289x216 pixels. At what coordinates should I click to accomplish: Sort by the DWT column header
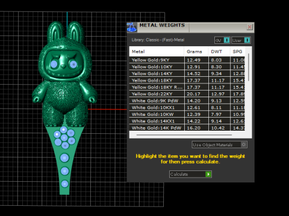pos(219,52)
